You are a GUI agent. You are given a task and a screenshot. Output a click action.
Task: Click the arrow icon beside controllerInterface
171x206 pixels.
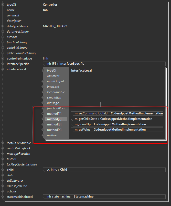(3, 58)
